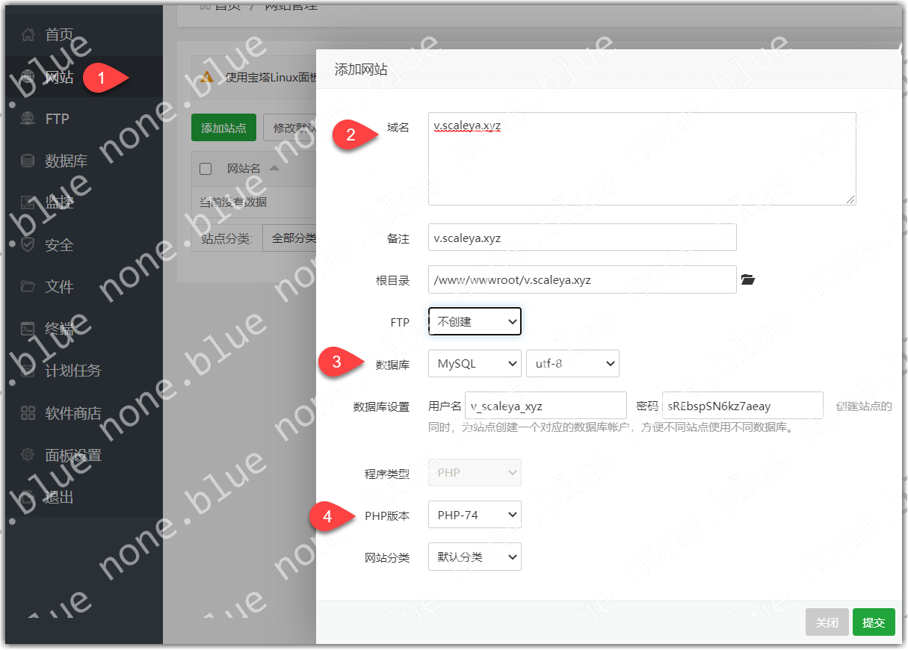This screenshot has width=908, height=650.
Task: Open the 默认分类 site category dropdown
Action: pyautogui.click(x=475, y=557)
